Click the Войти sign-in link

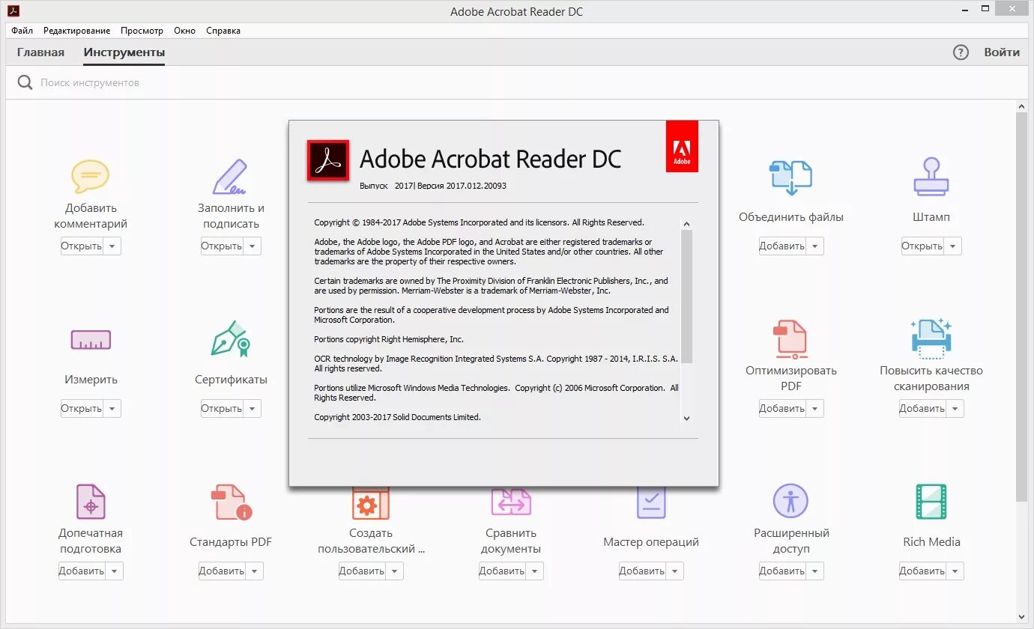[1002, 52]
